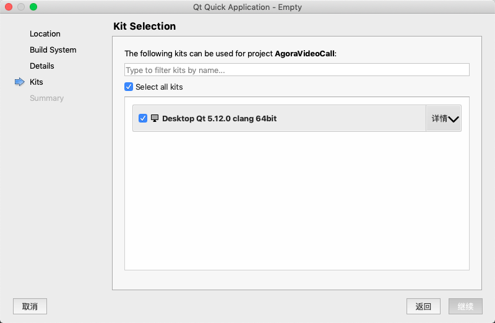495x323 pixels.
Task: Click the disabled Summary step
Action: 47,98
